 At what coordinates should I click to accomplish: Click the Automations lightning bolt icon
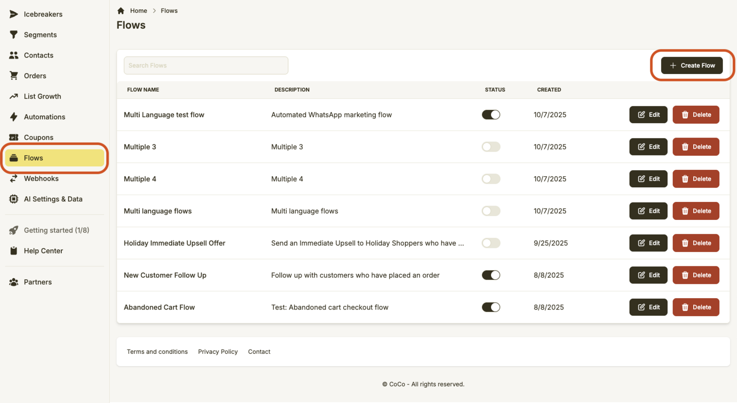[x=14, y=117]
